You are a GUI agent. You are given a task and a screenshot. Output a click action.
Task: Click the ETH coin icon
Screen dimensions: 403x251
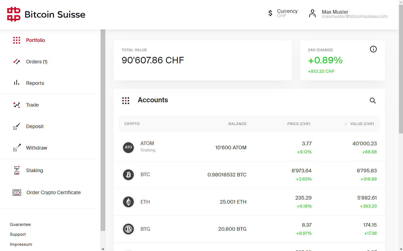(x=128, y=202)
